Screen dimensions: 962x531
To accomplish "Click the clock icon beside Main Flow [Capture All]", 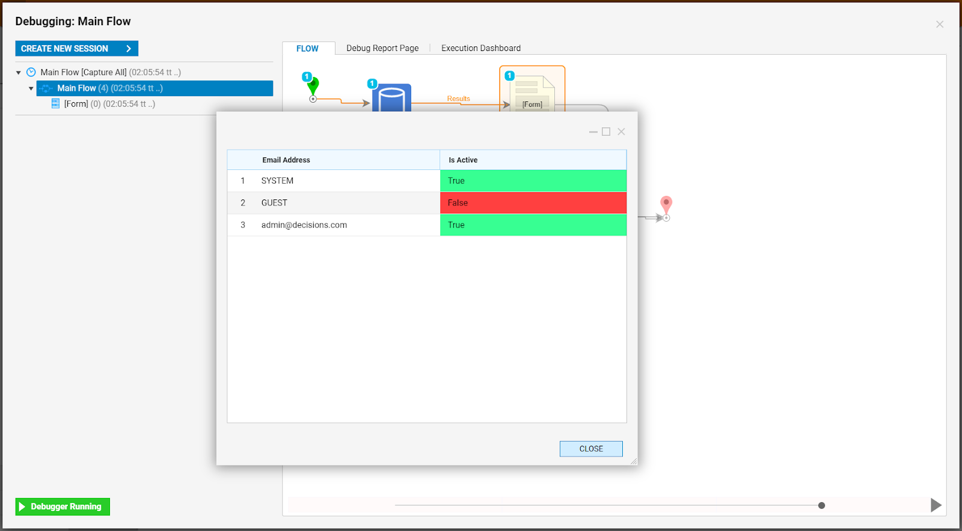I will tap(31, 72).
